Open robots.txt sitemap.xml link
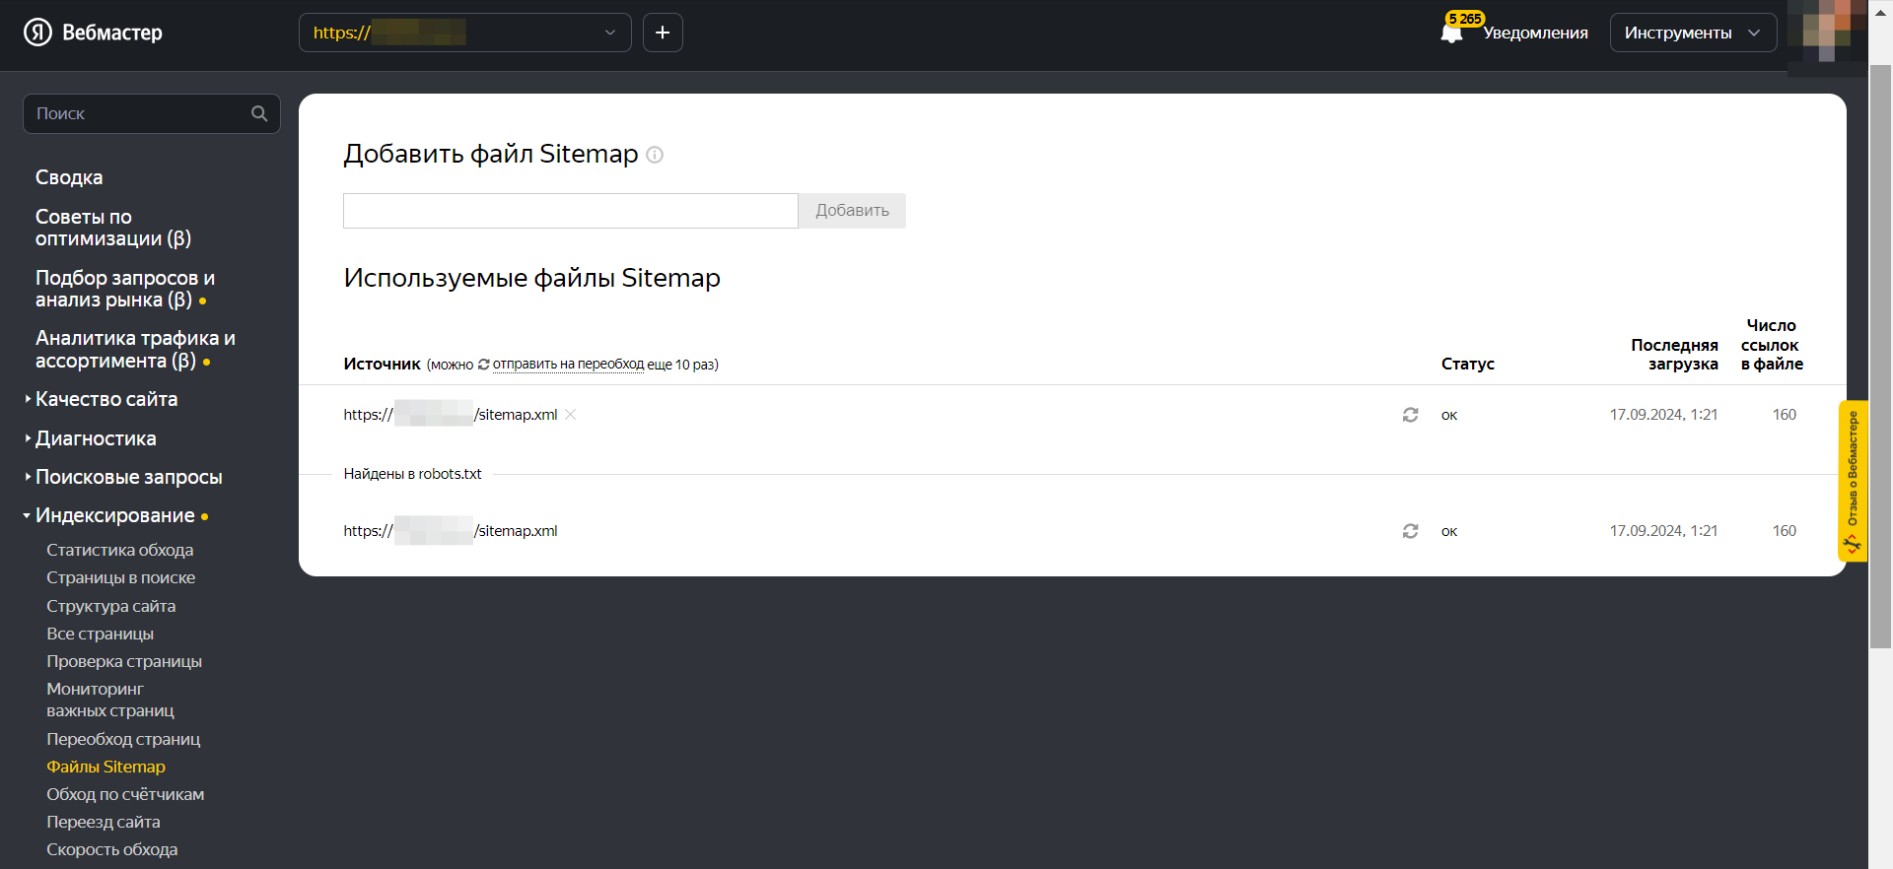1893x869 pixels. coord(451,531)
